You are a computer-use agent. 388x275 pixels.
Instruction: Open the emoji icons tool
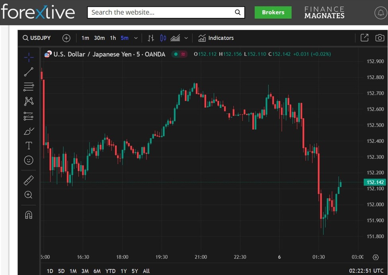point(29,160)
